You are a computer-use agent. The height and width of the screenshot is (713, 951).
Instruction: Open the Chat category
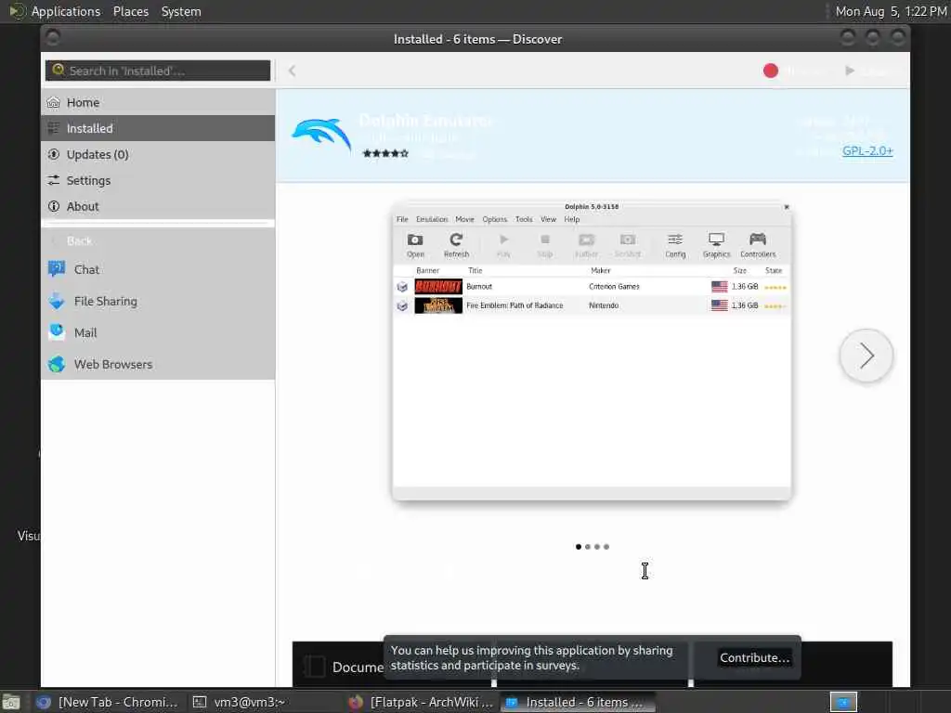click(x=158, y=270)
